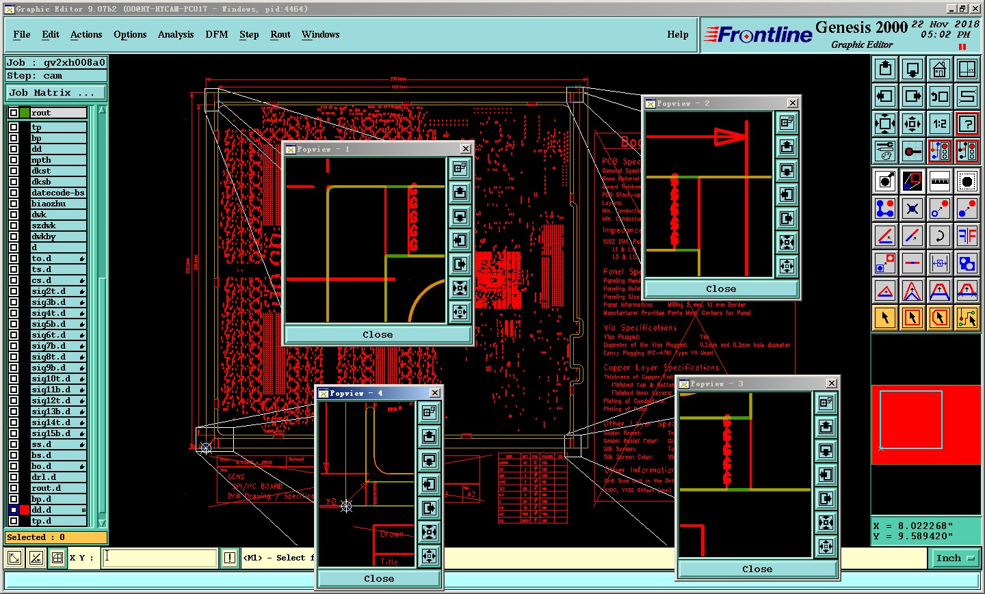Toggle the datecode-bs layer checkbox
This screenshot has width=985, height=594.
(x=13, y=193)
